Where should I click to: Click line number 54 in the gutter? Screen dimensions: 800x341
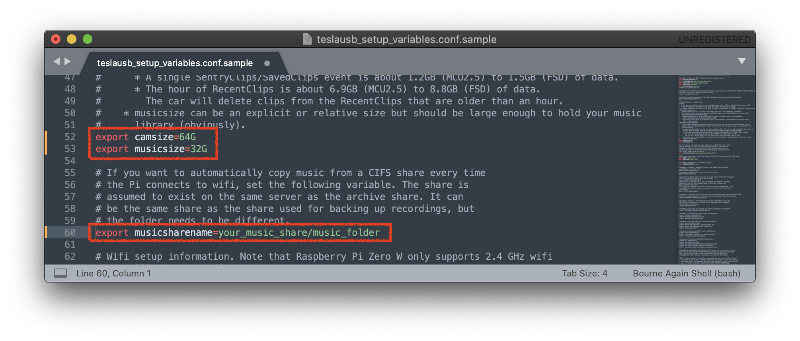[x=70, y=161]
